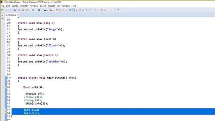Viewport: 215px width, 121px height.
Task: Open the New wizard dropdown arrow
Action: [5, 10]
